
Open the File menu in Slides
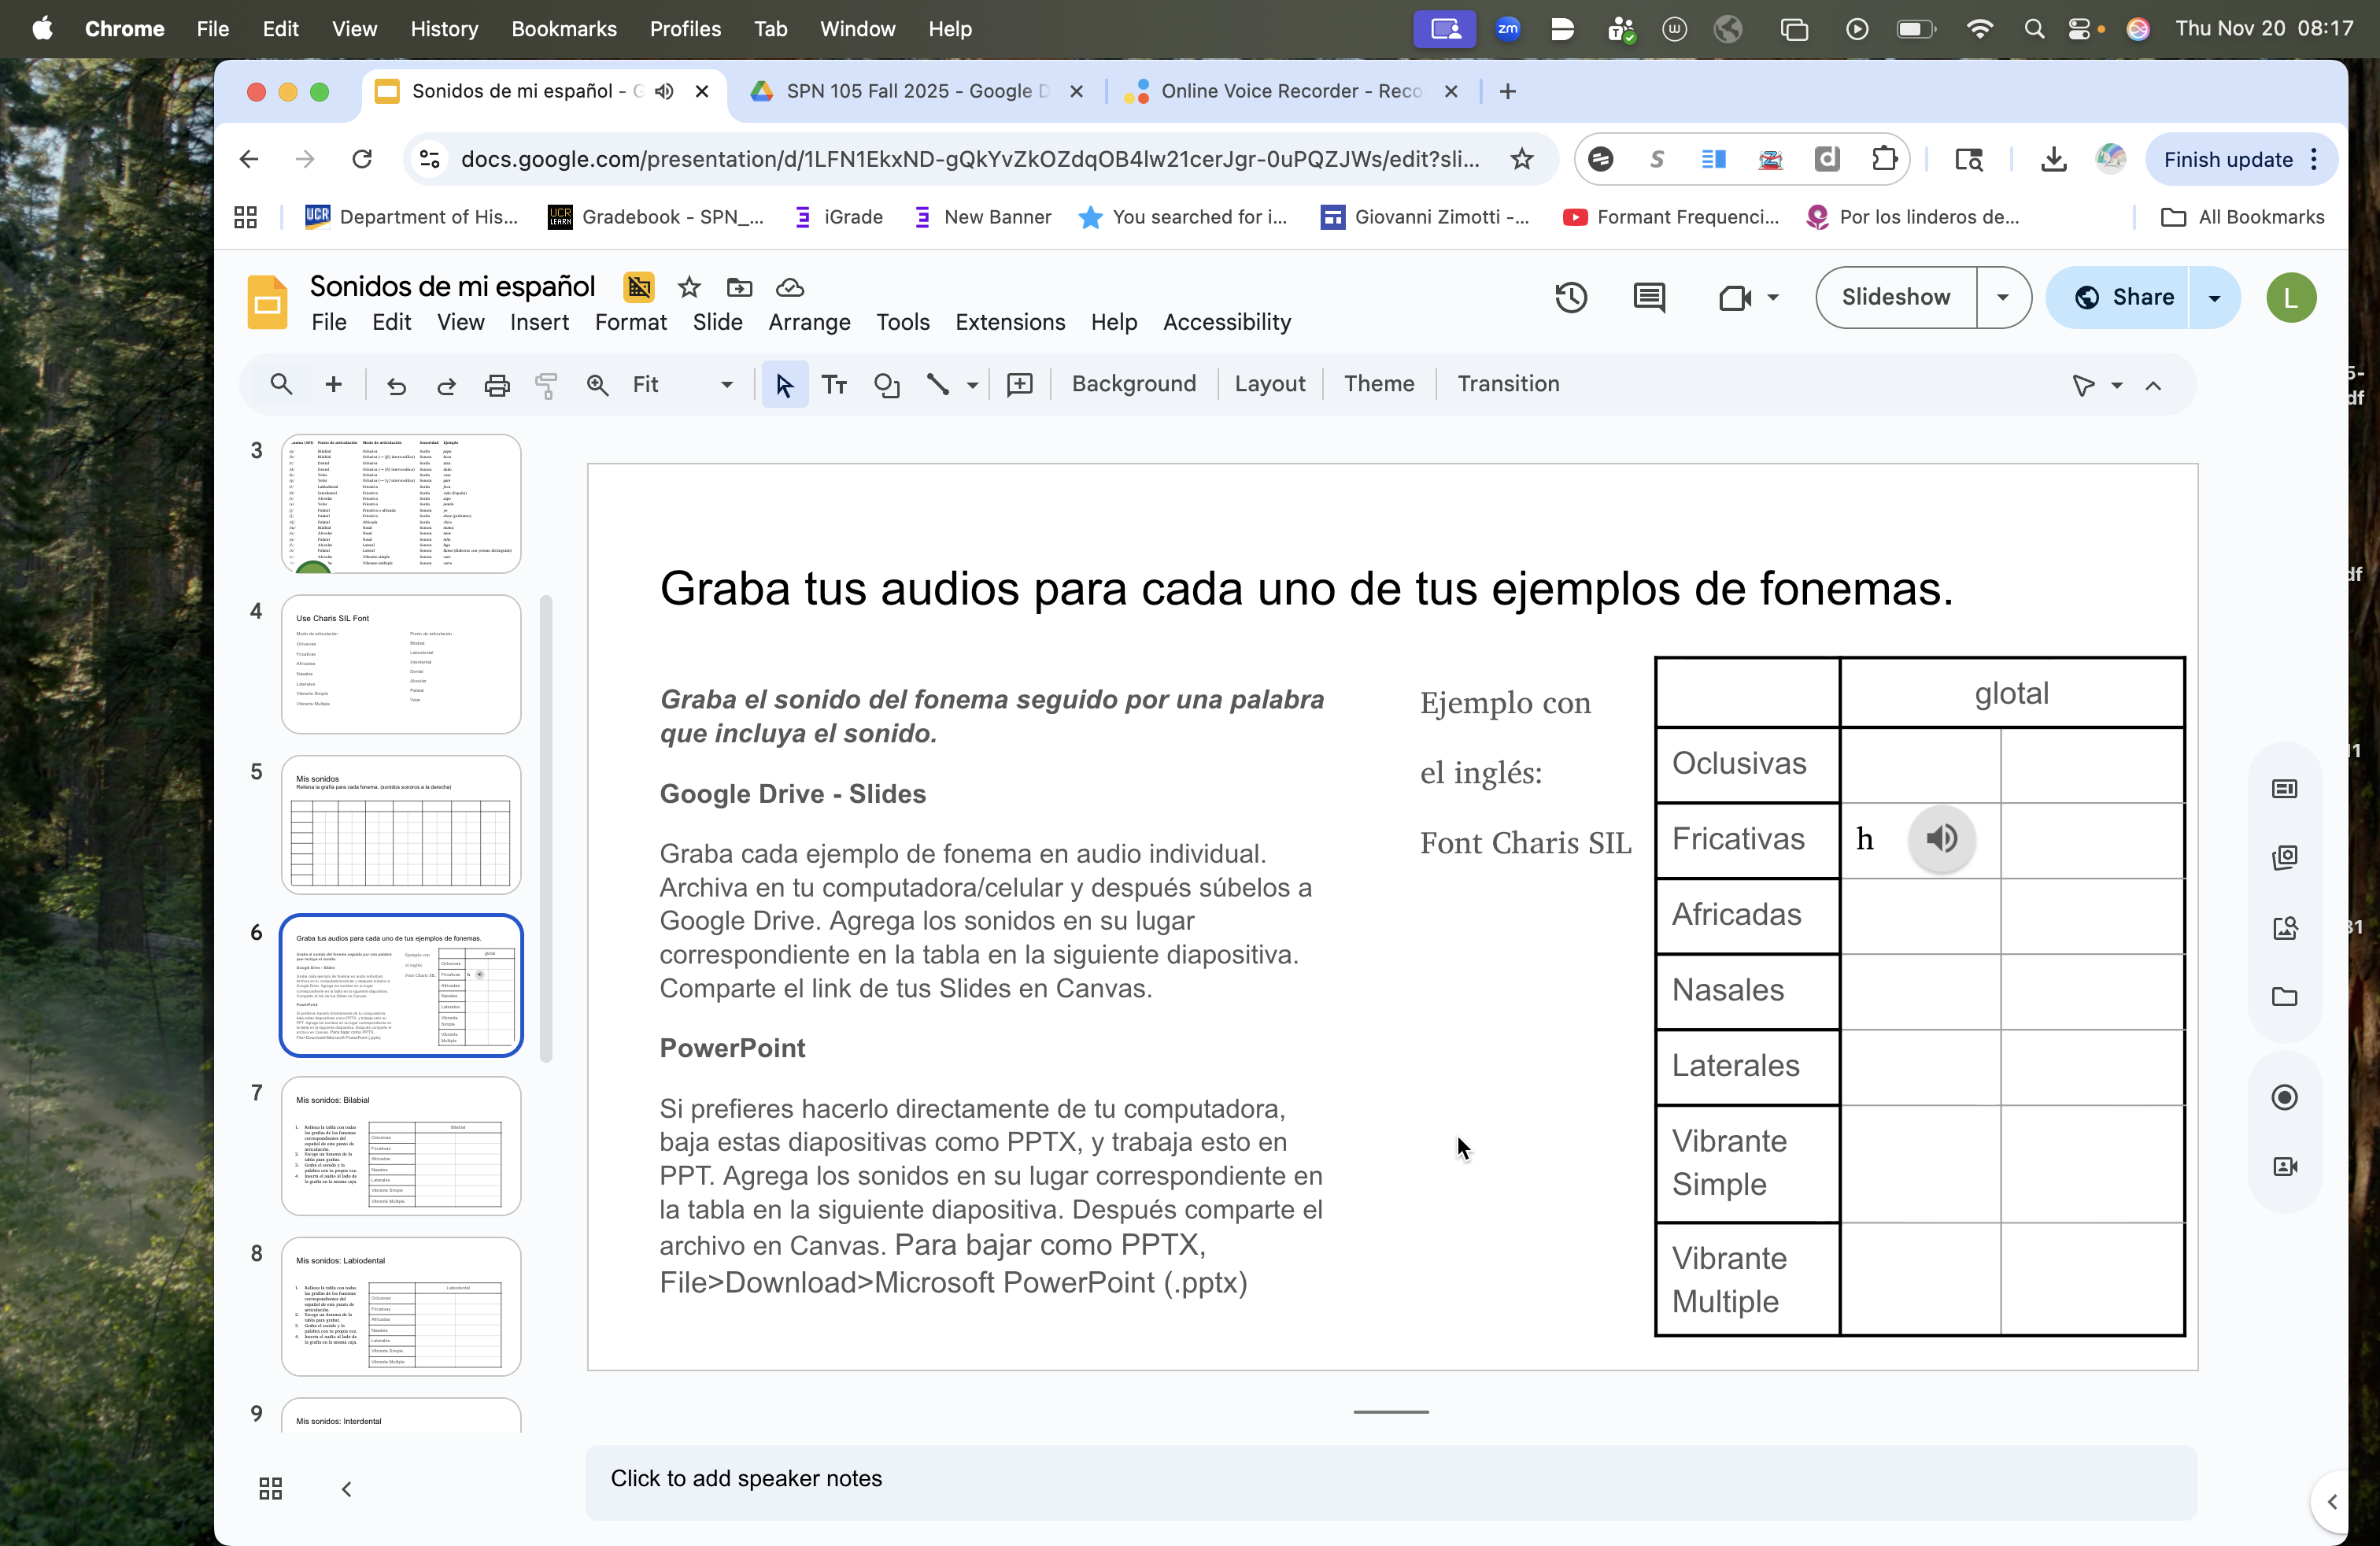[329, 322]
